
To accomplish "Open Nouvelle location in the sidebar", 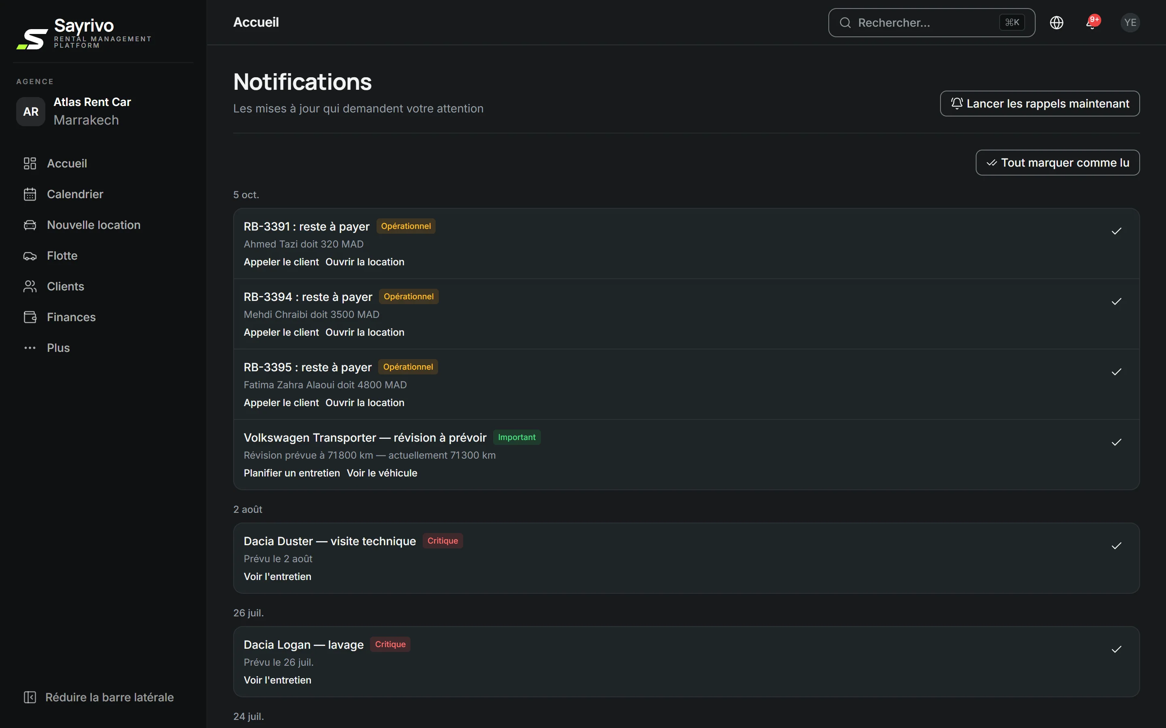I will click(103, 225).
